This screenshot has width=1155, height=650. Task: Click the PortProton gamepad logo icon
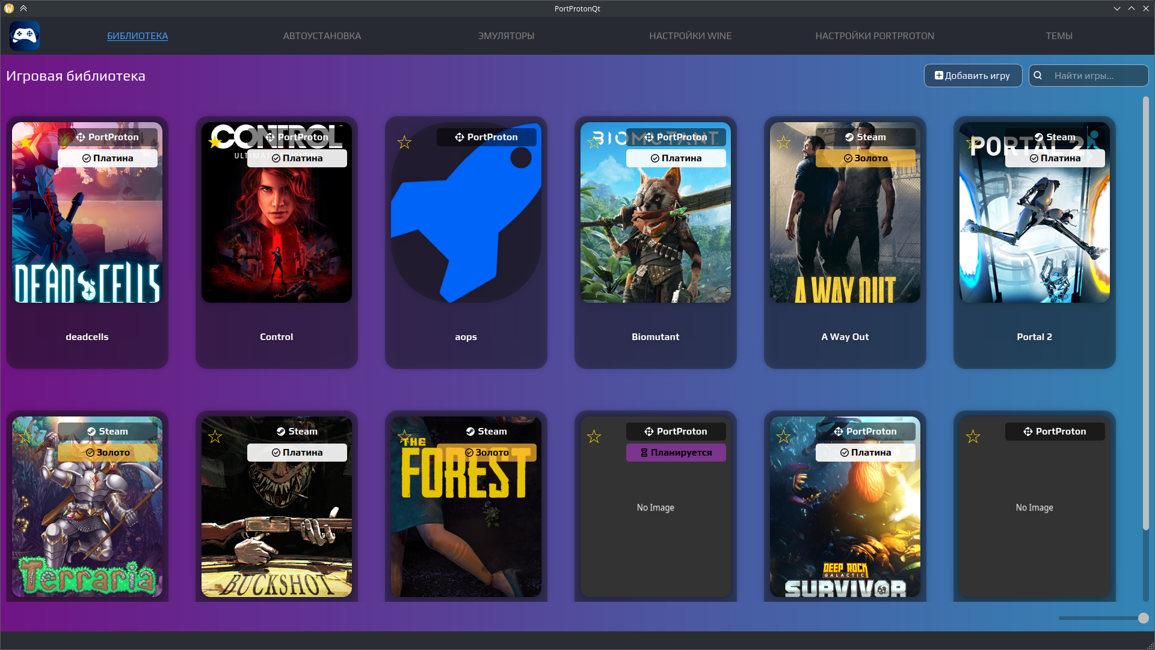pyautogui.click(x=25, y=36)
